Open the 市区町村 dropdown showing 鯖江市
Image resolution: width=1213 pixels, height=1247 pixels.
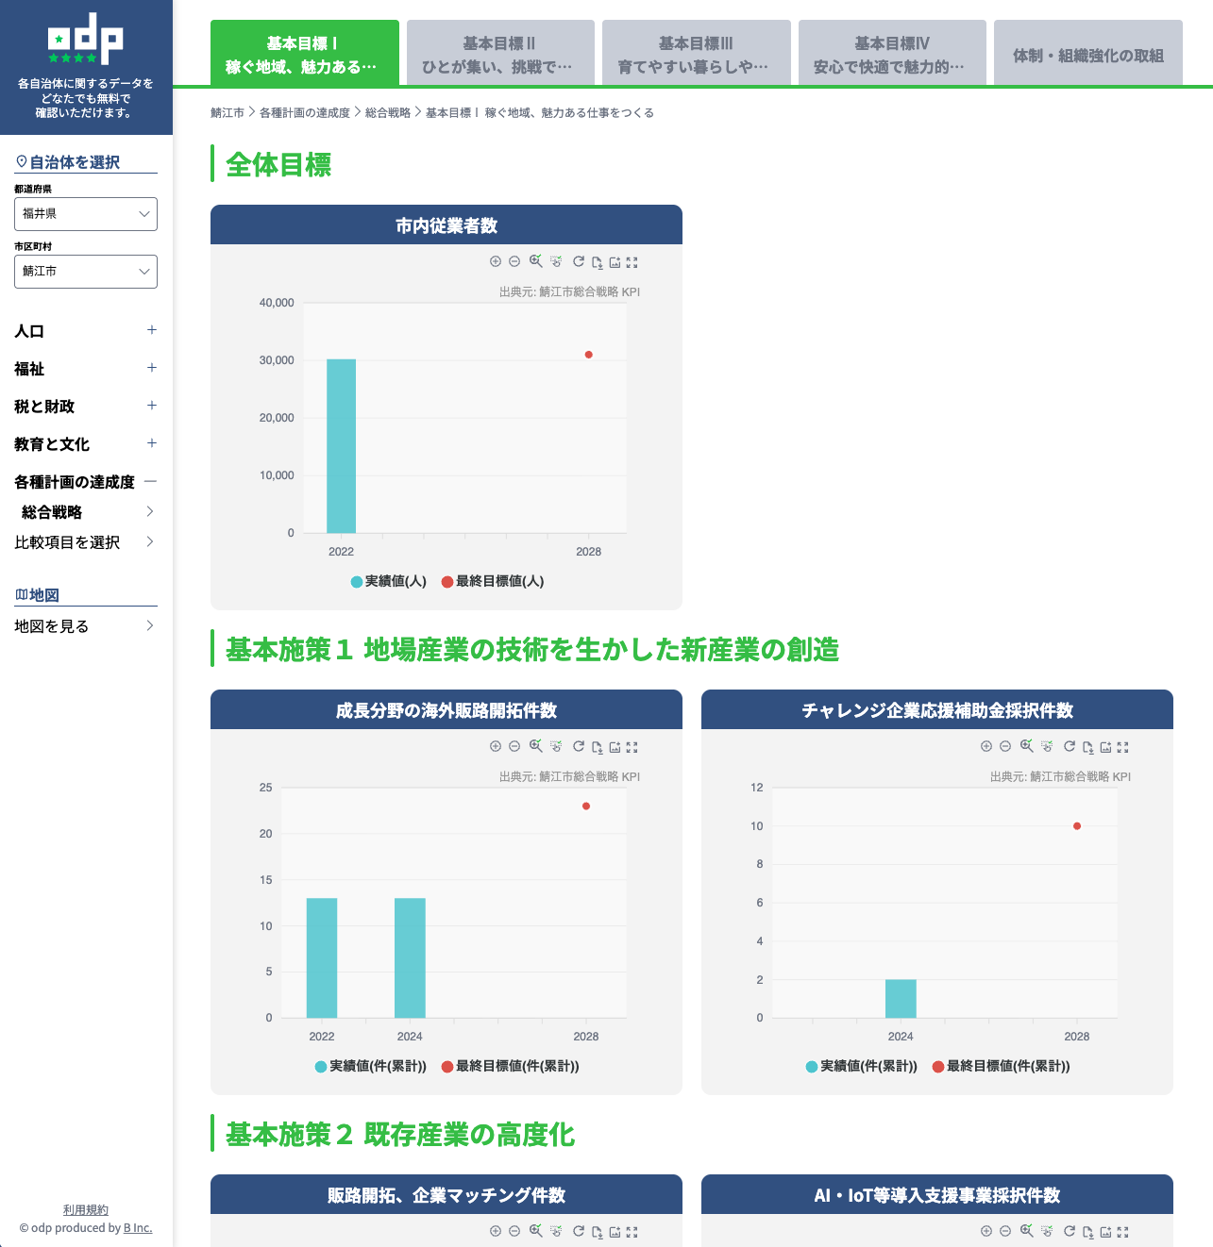[86, 272]
